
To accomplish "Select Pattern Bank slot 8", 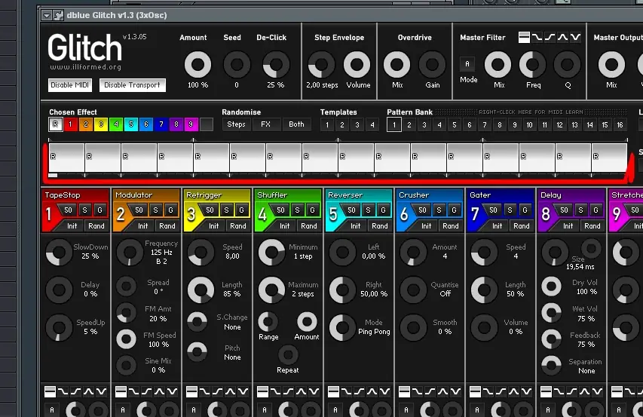I will pyautogui.click(x=500, y=124).
